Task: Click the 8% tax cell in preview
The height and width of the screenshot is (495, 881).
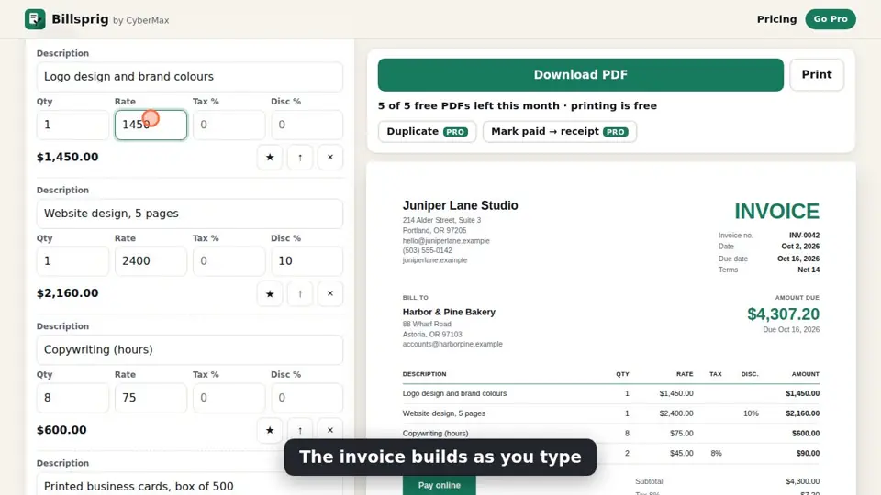Action: pyautogui.click(x=716, y=454)
